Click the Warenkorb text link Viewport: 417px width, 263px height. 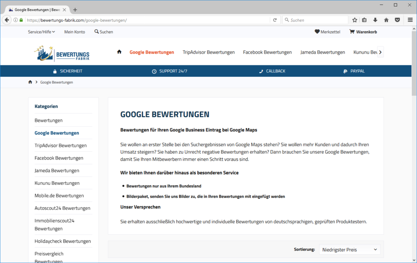point(367,32)
